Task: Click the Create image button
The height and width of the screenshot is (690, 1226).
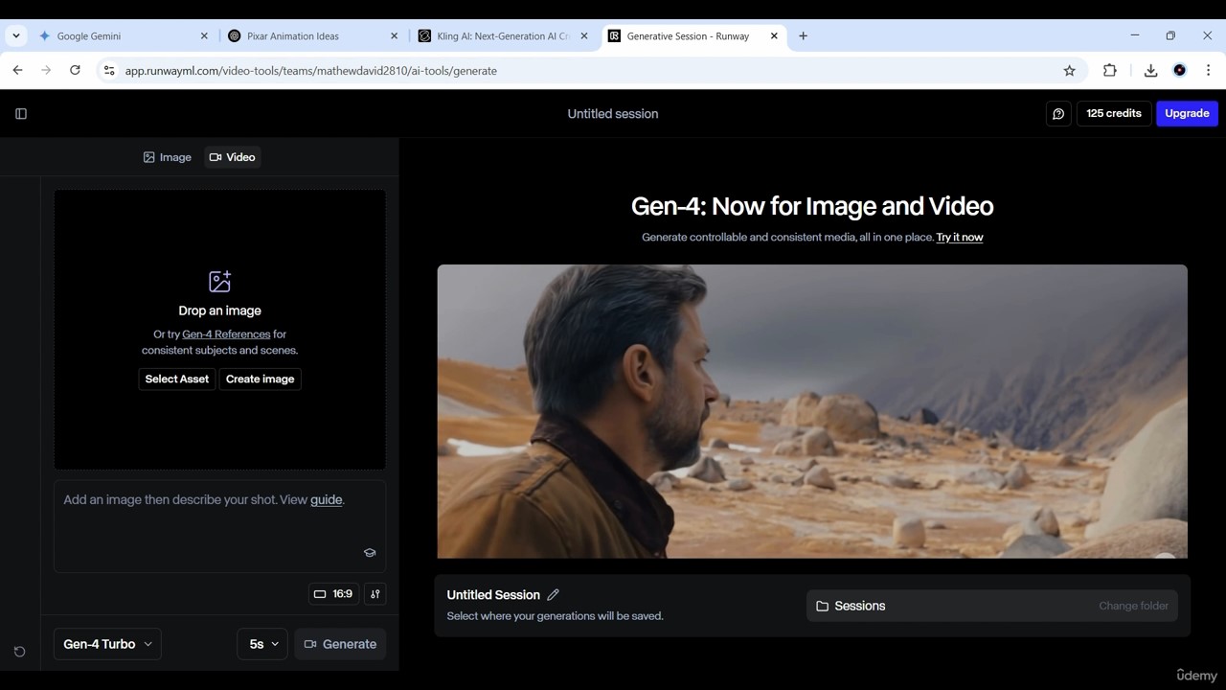Action: click(261, 379)
